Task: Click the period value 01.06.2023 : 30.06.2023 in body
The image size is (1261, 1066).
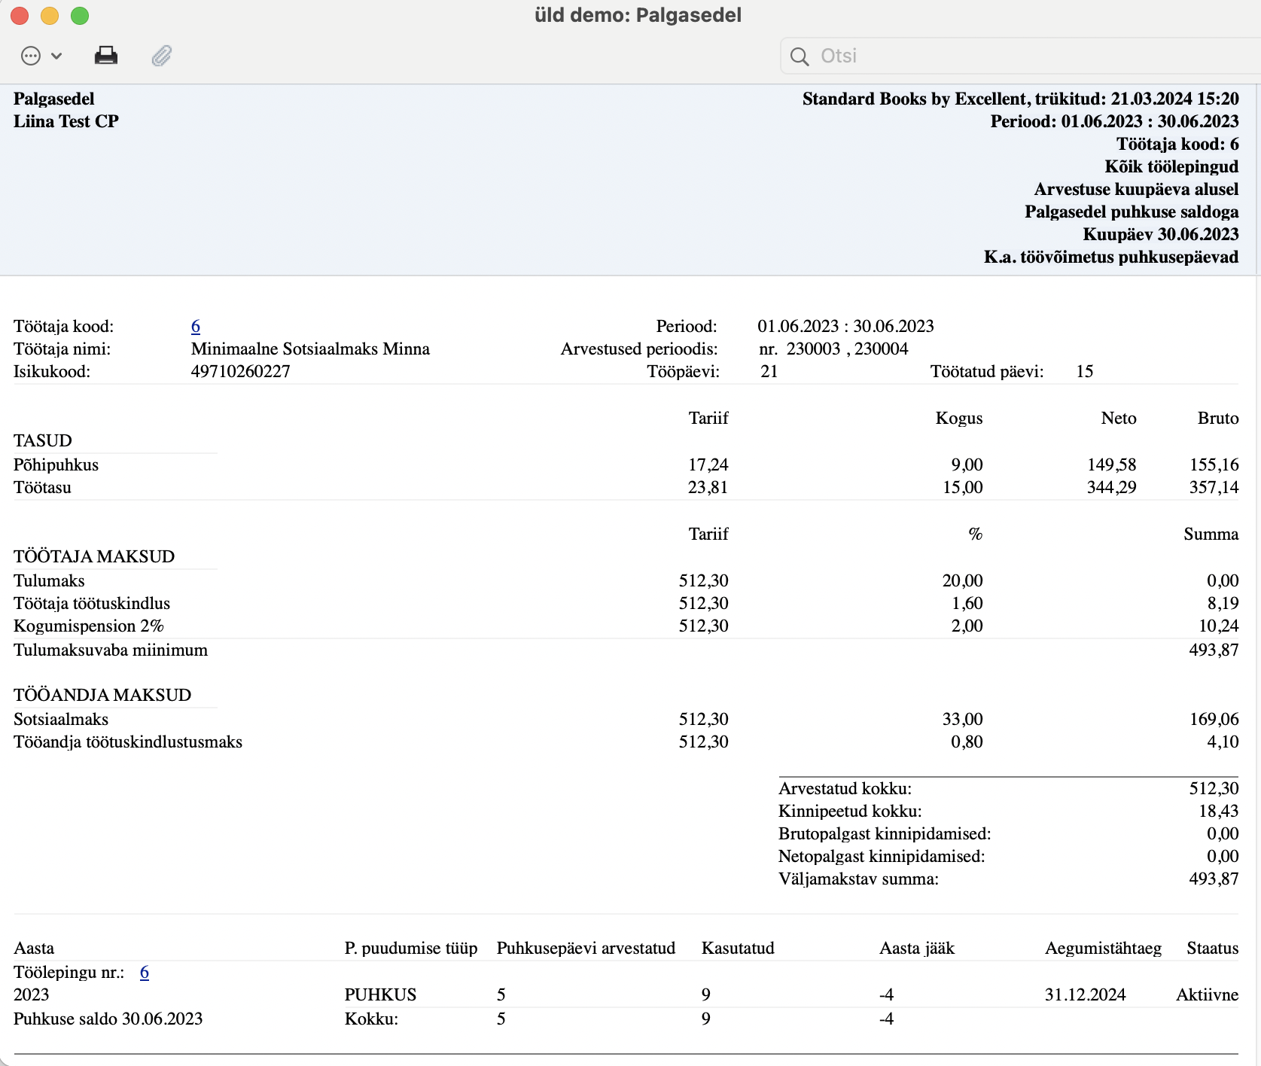Action: [845, 326]
